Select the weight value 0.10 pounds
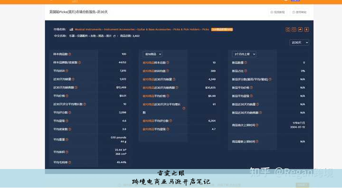342x188 pixels. tap(118, 137)
